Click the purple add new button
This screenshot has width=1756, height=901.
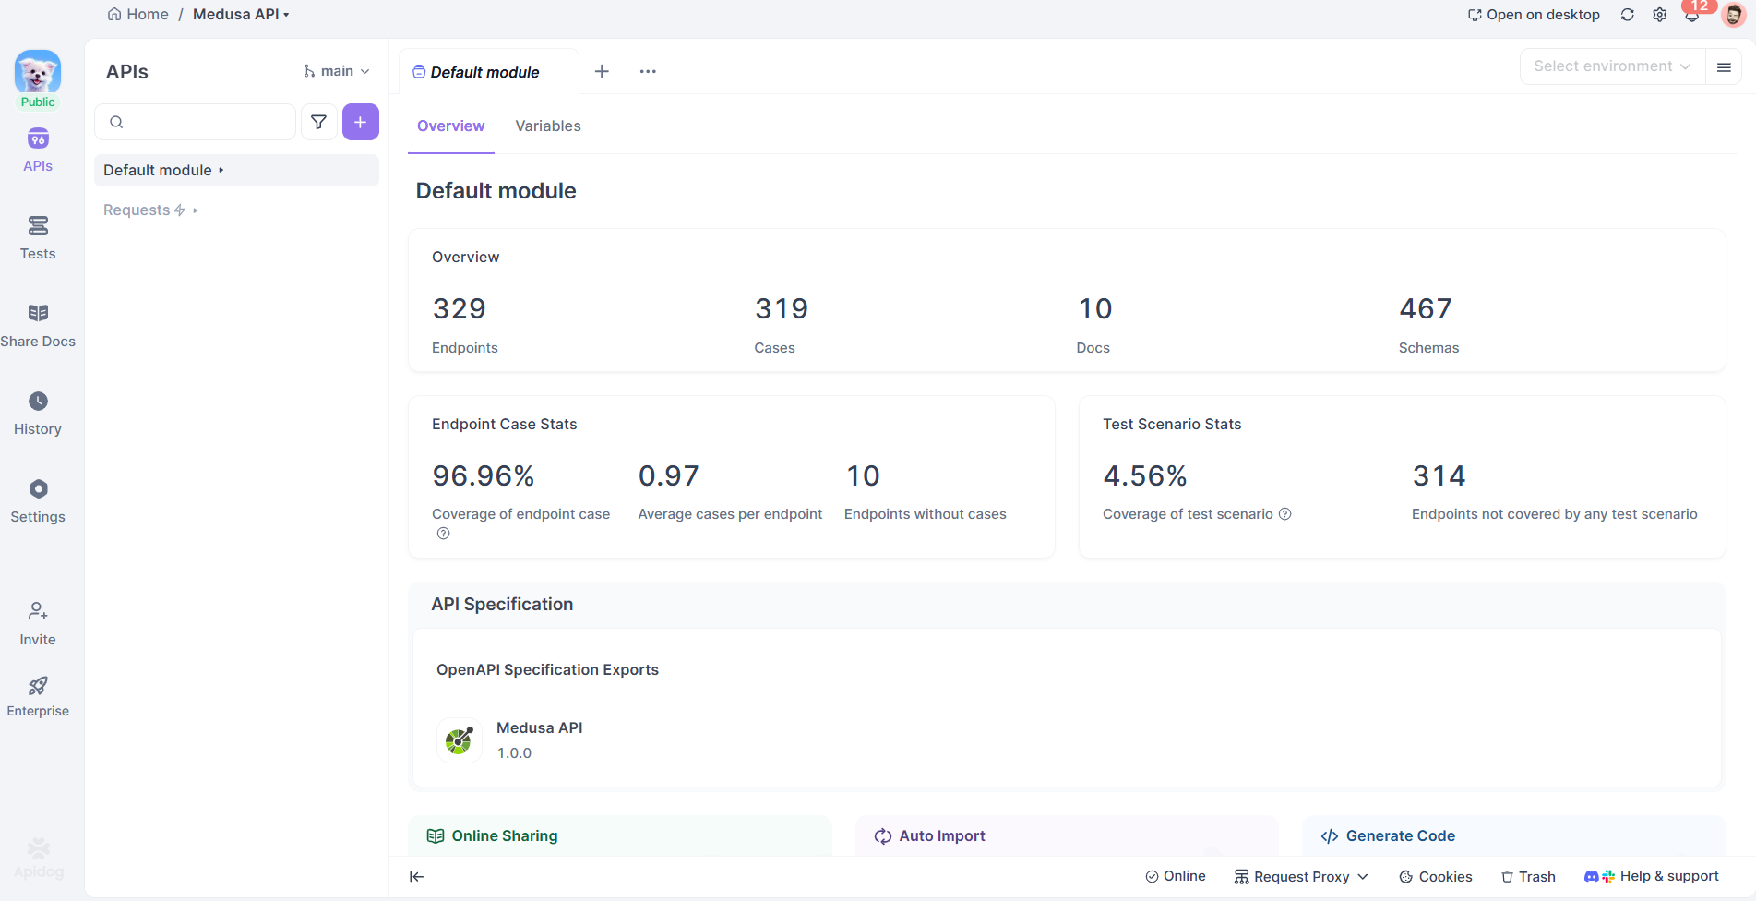point(361,122)
